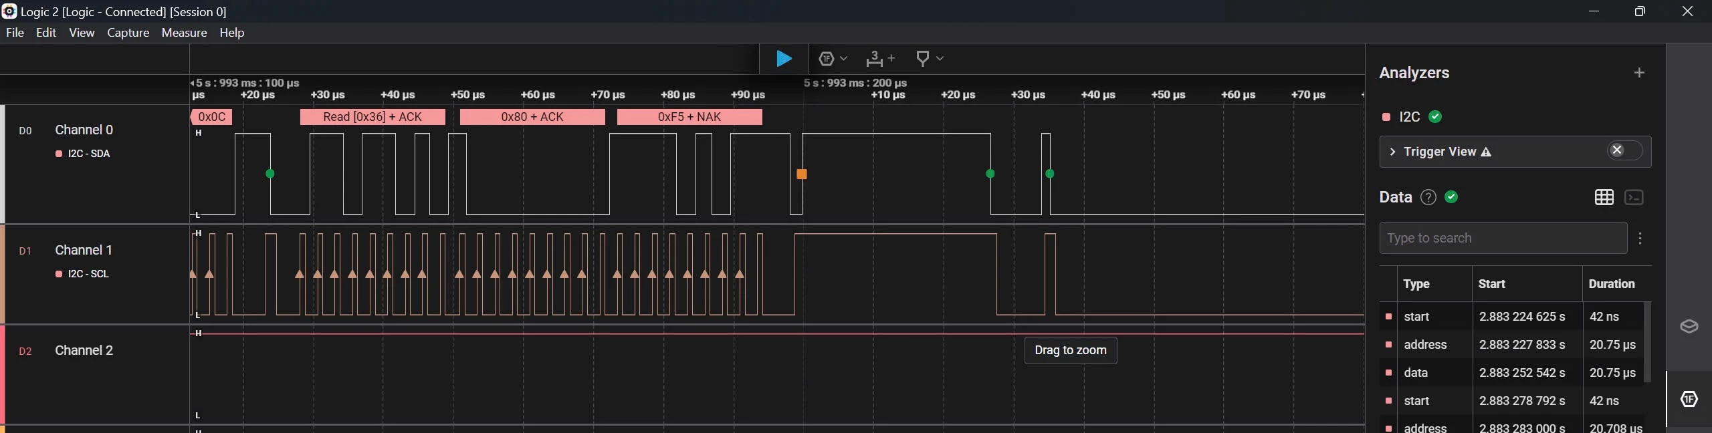Click the Trigger View warning triangle
Image resolution: width=1712 pixels, height=433 pixels.
pos(1486,152)
